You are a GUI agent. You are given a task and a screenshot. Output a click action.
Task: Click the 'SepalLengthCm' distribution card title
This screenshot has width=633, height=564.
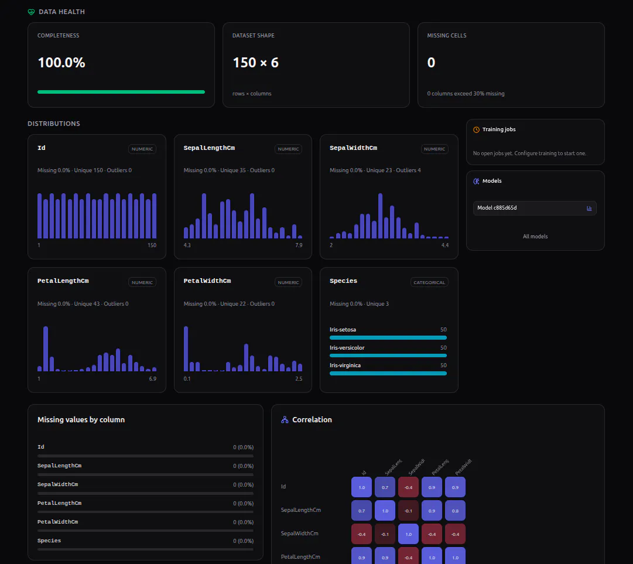pos(209,148)
